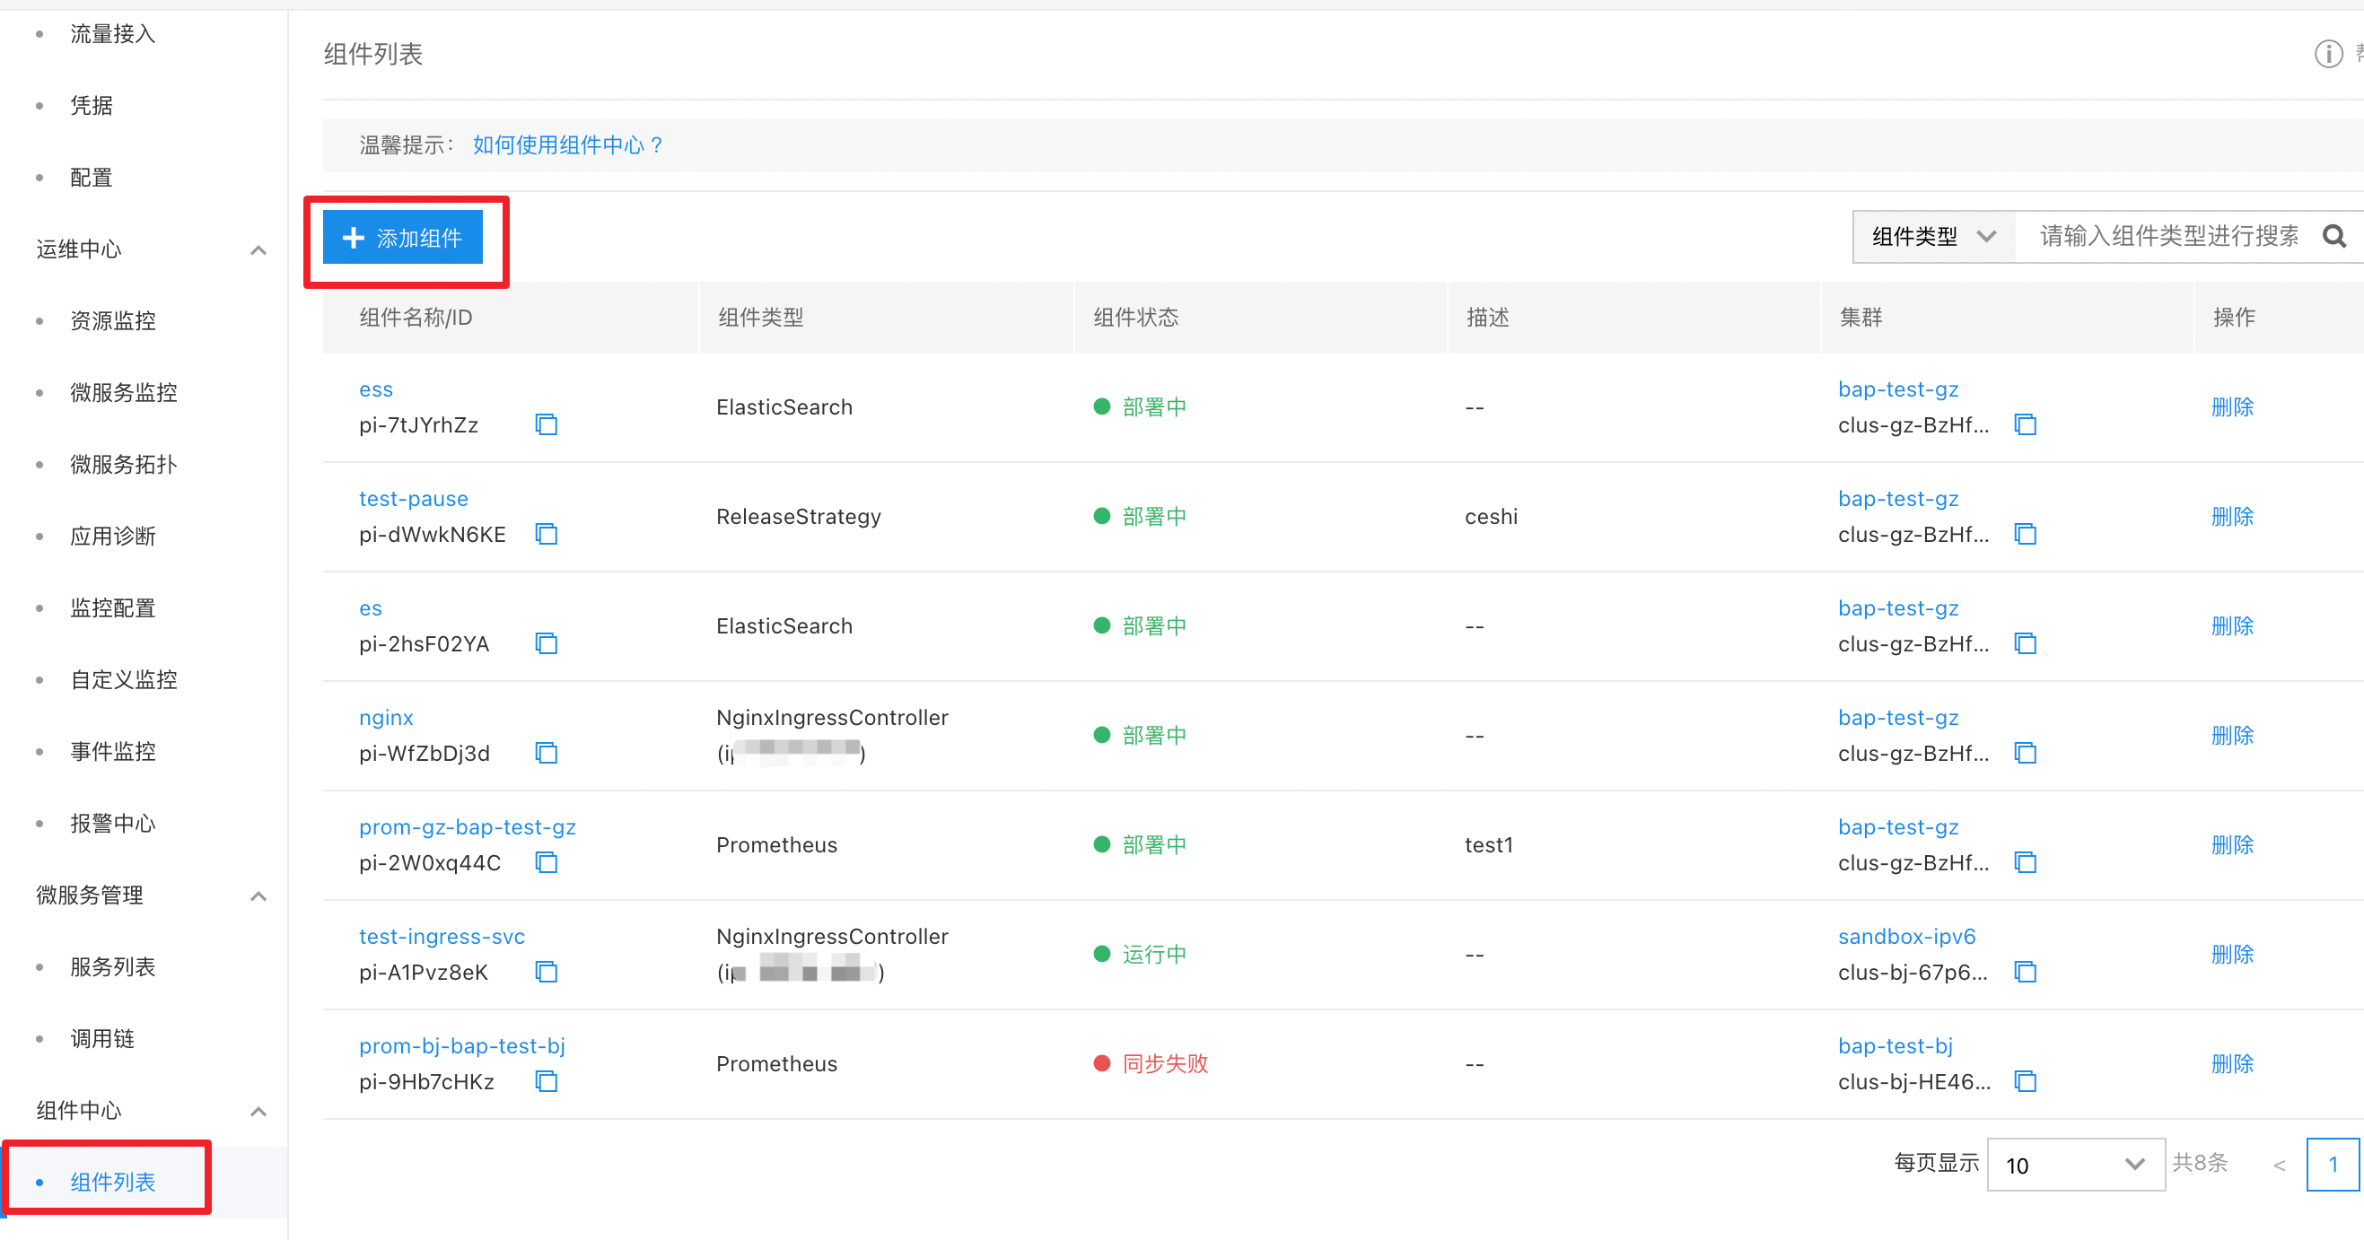Screen dimensions: 2364x1240
Task: Copy cluster ID in the test-pause row
Action: [x=2026, y=534]
